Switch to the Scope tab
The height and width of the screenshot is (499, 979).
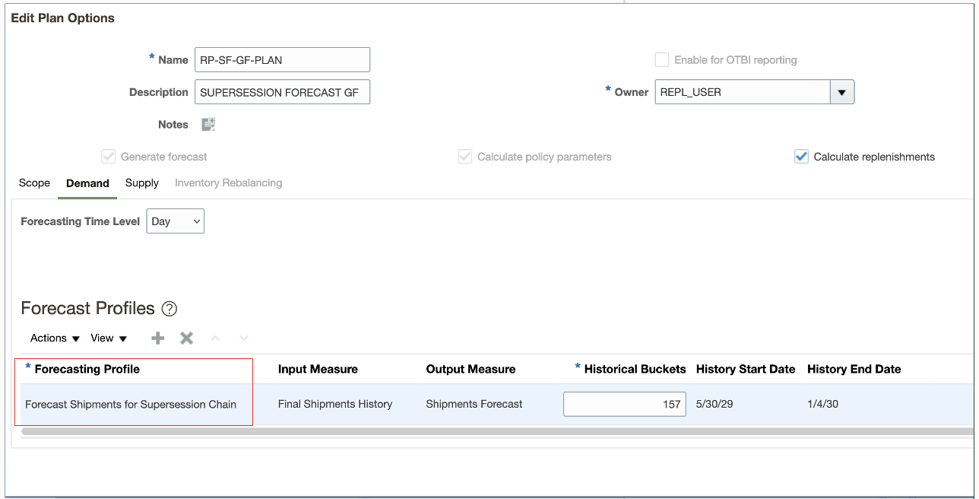(x=34, y=183)
